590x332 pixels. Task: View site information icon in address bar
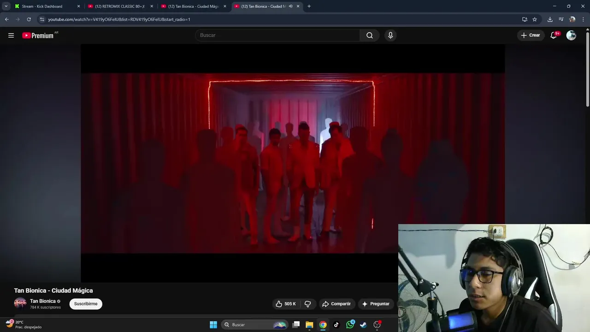pos(42,19)
